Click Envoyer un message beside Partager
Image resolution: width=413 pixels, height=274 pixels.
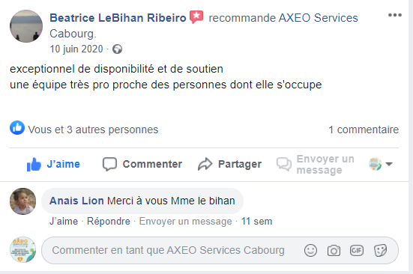click(316, 165)
